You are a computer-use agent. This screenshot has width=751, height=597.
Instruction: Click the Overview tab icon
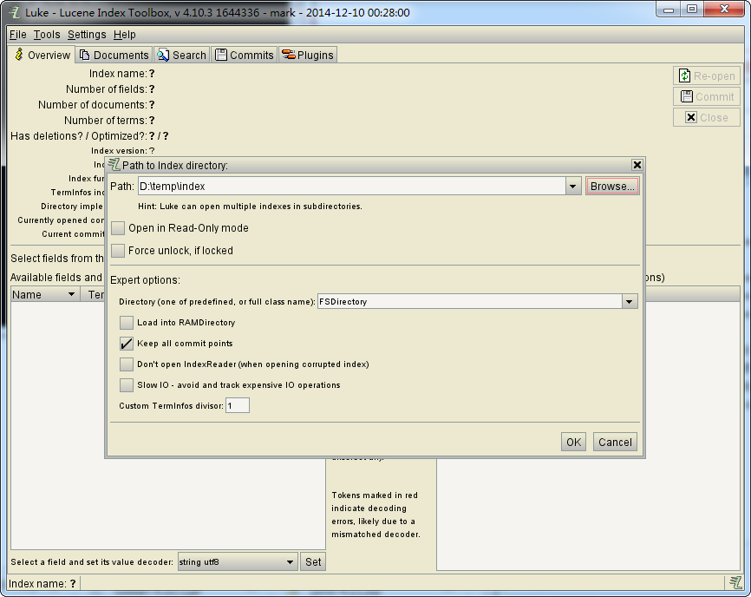19,55
